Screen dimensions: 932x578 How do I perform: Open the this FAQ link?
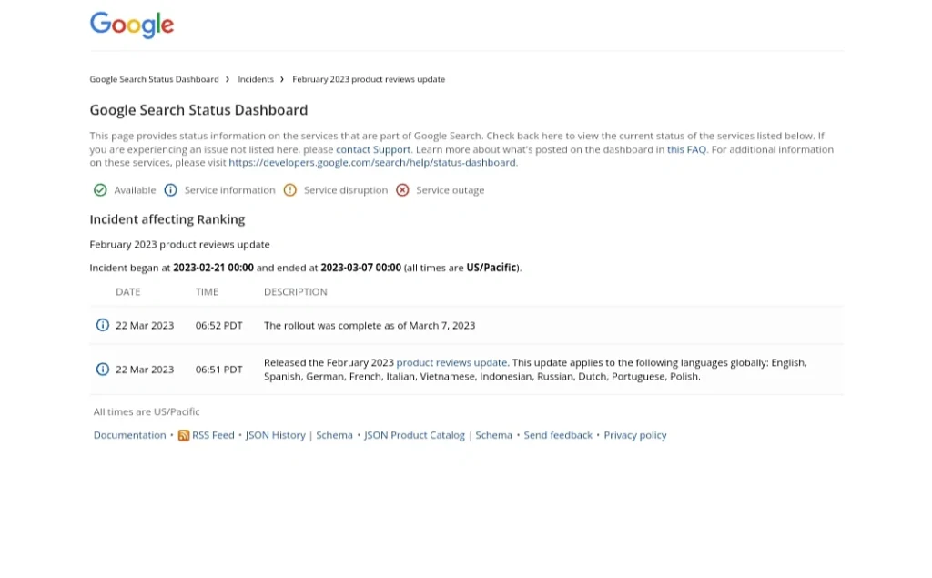coord(686,149)
